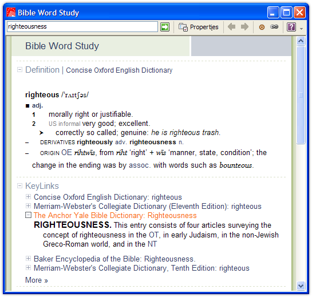
Task: Open The Anchor Yale Bible Dictionary: Righteousness
Action: (x=115, y=215)
